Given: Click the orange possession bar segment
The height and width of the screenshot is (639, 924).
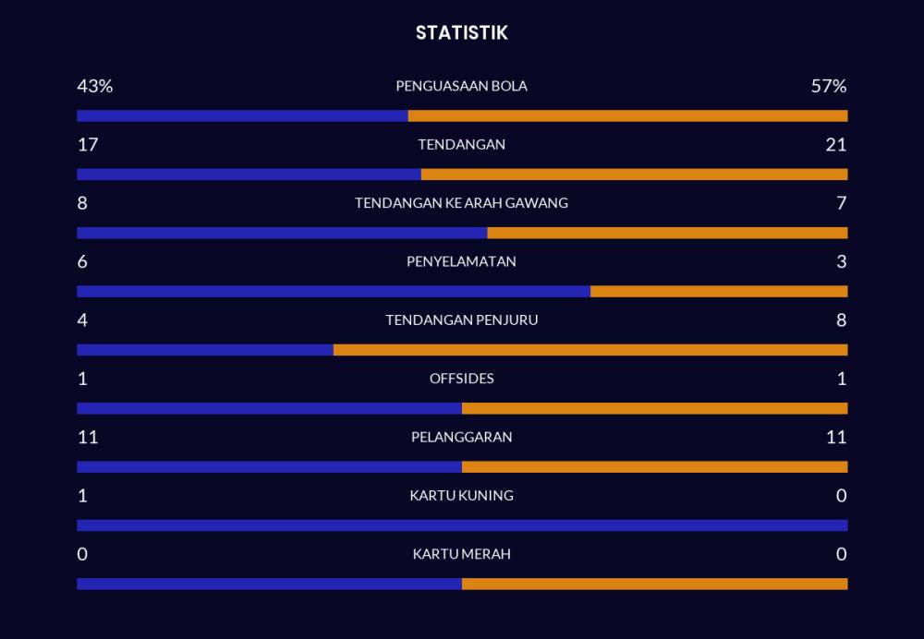Looking at the screenshot, I should pos(627,115).
